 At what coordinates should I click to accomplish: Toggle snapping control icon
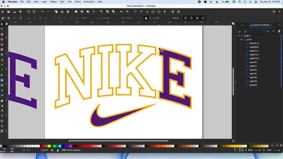[274, 12]
